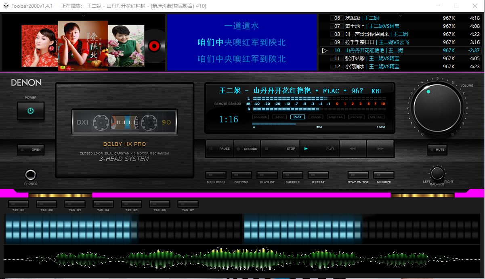Viewport: 485px width, 279px height.
Task: Toggle STAY ON TOP button
Action: click(358, 175)
